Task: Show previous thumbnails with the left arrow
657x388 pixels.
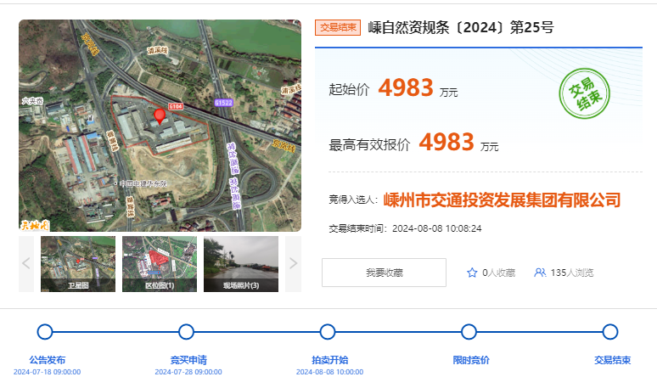Action: coord(26,263)
